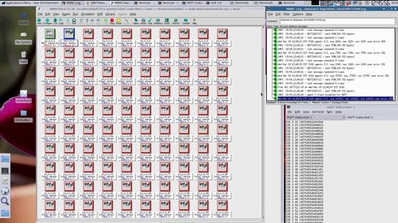The width and height of the screenshot is (398, 223).
Task: Click the Statistics toolbar icon
Action: click(158, 21)
